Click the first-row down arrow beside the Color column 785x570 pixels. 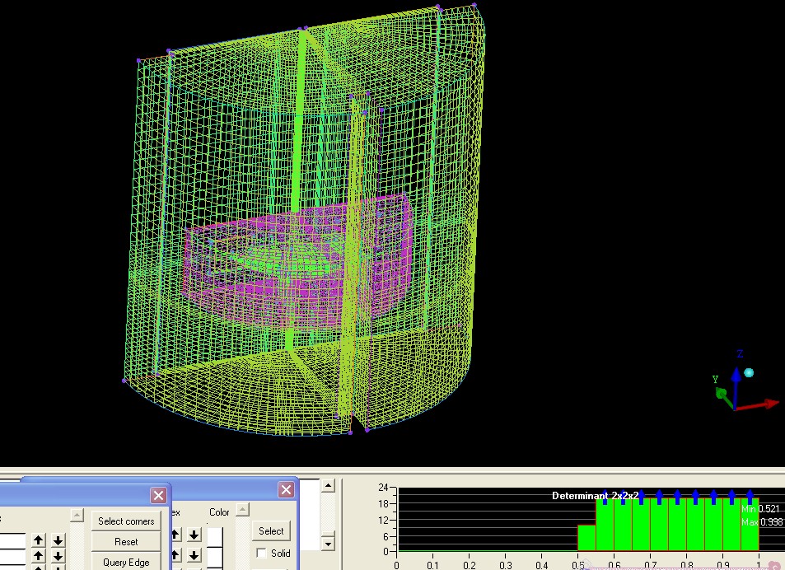coord(194,535)
